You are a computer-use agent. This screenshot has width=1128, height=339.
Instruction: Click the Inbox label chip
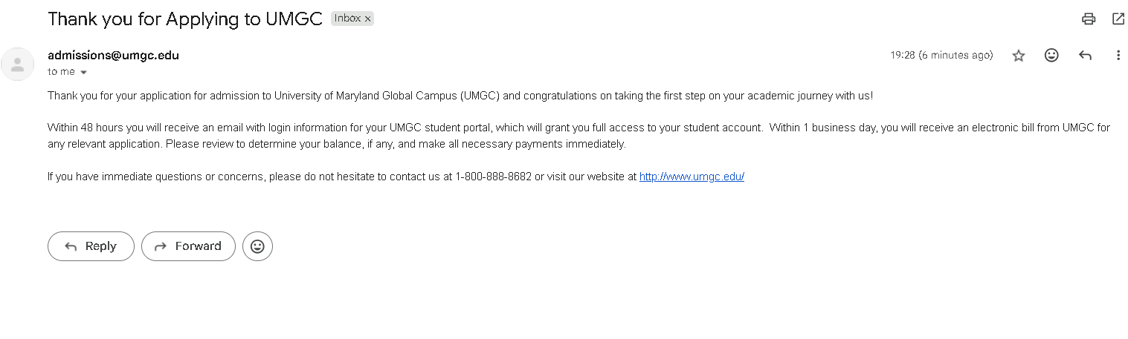coord(347,19)
